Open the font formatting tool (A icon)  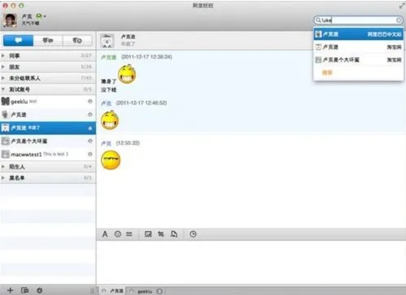click(105, 234)
